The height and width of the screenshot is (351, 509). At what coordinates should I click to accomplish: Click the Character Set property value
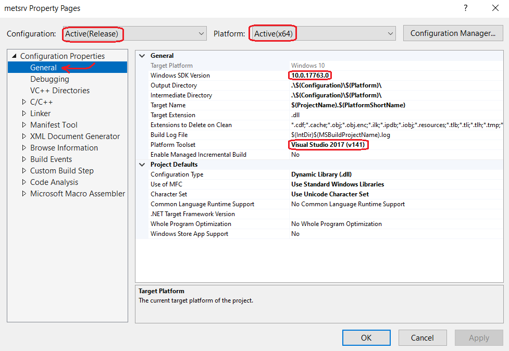point(330,194)
